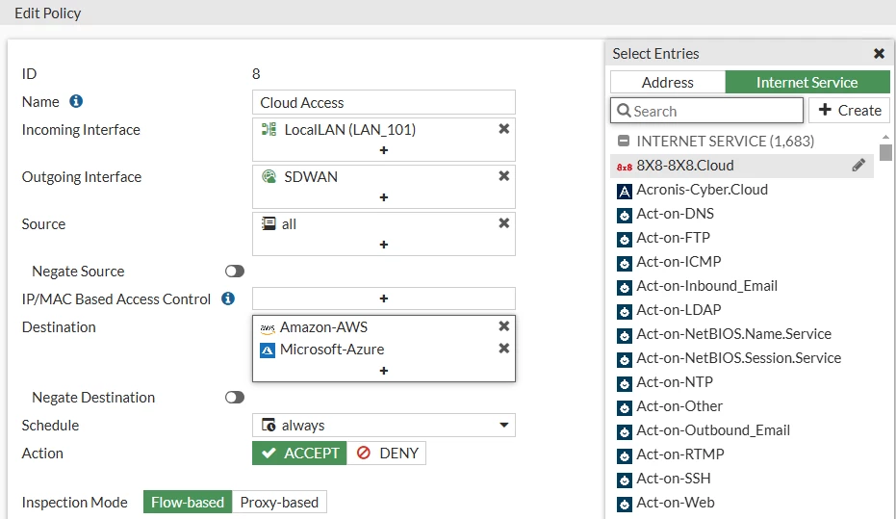Set Action to ACCEPT

click(299, 454)
